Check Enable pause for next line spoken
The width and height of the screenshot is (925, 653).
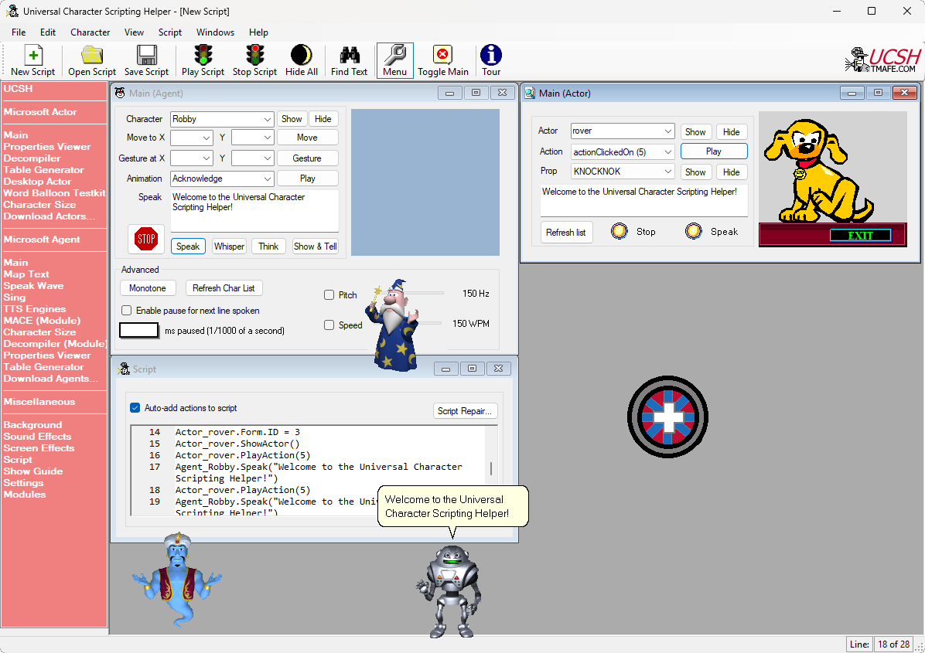coord(126,310)
